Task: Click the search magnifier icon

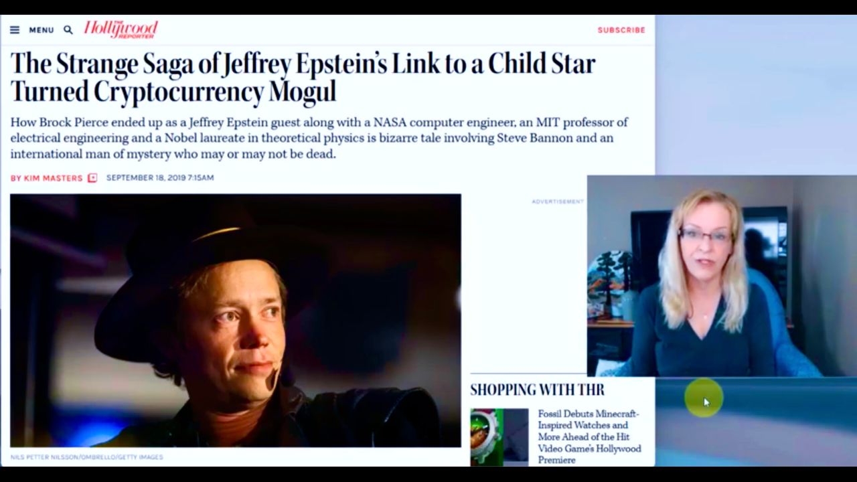Action: 68,30
